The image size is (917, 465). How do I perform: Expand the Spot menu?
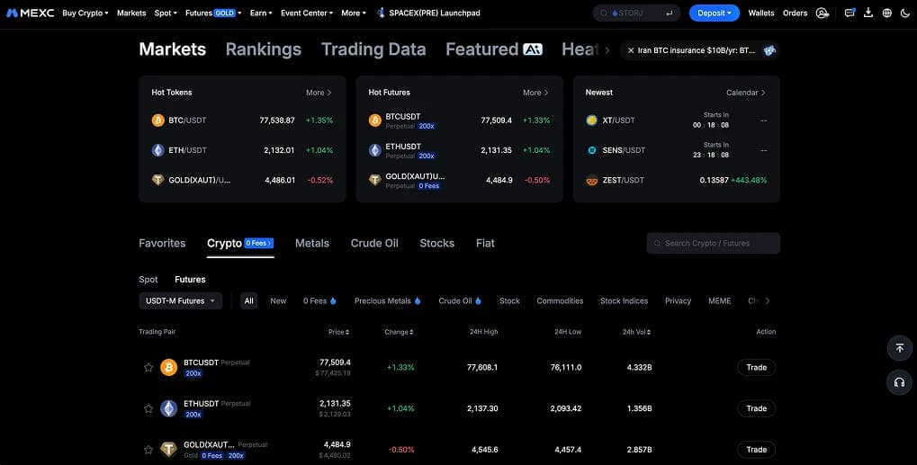(166, 13)
